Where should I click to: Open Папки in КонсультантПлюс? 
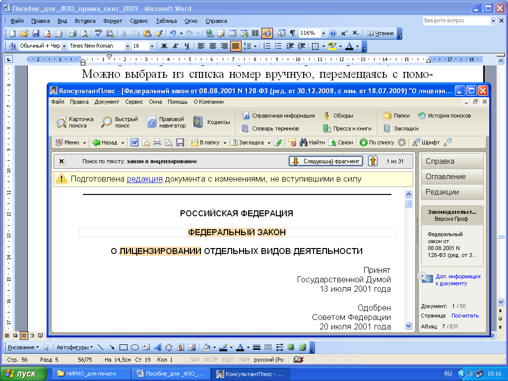(x=396, y=116)
